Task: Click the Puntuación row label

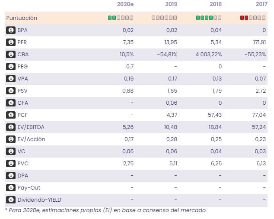Action: (22, 18)
